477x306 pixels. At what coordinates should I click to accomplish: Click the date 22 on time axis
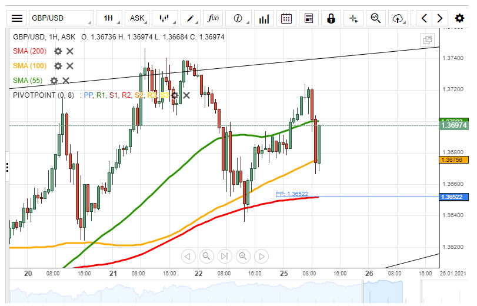[x=199, y=274]
